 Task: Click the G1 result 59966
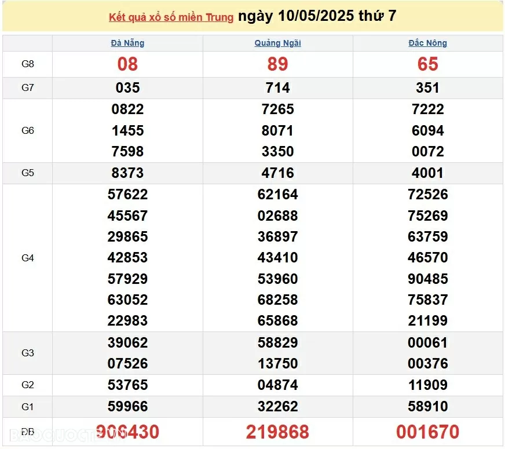click(127, 407)
